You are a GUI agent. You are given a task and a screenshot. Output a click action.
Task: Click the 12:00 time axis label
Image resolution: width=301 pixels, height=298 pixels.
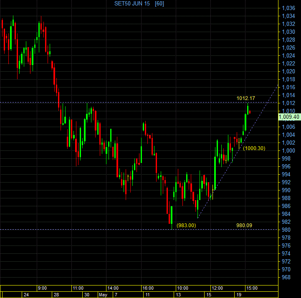point(217,288)
